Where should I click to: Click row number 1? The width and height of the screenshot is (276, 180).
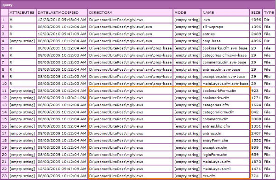tap(4, 20)
